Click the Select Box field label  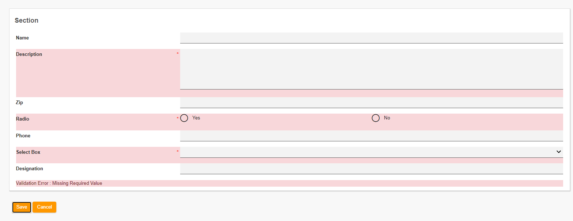(x=28, y=152)
